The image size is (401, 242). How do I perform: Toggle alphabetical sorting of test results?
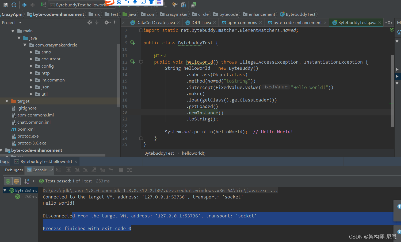pos(27,181)
